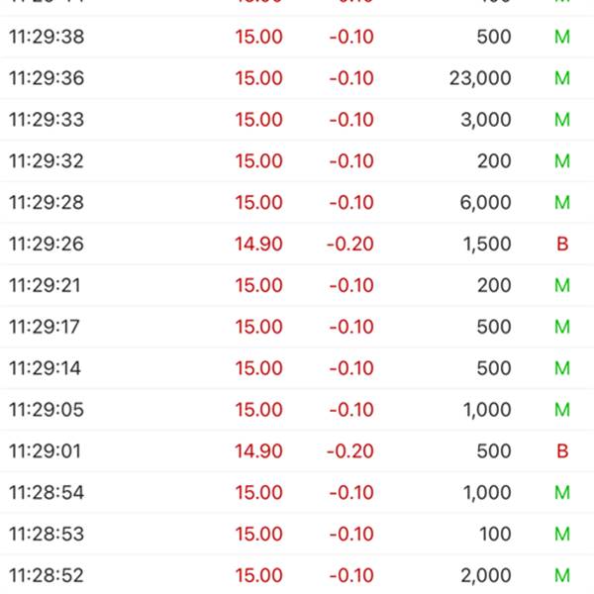Select the 11:29:32 trade with 200 volume
This screenshot has width=594, height=594.
(x=297, y=161)
